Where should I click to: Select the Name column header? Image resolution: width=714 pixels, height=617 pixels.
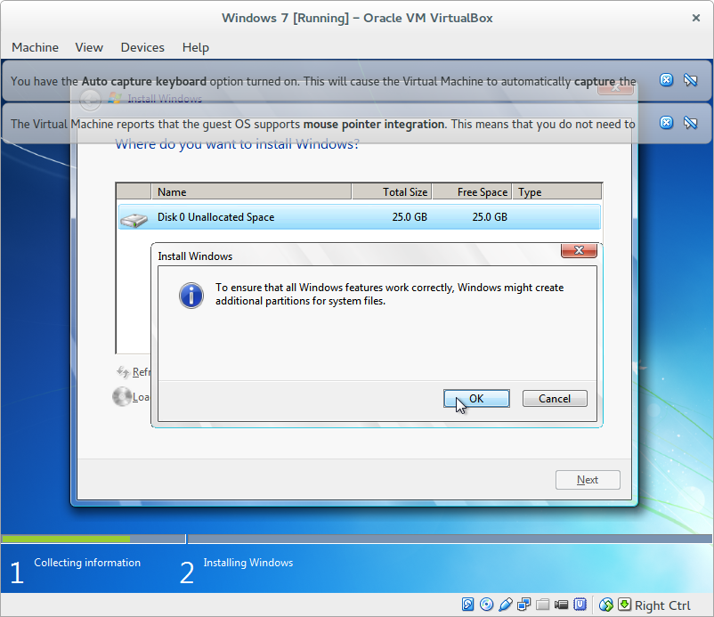pyautogui.click(x=251, y=191)
